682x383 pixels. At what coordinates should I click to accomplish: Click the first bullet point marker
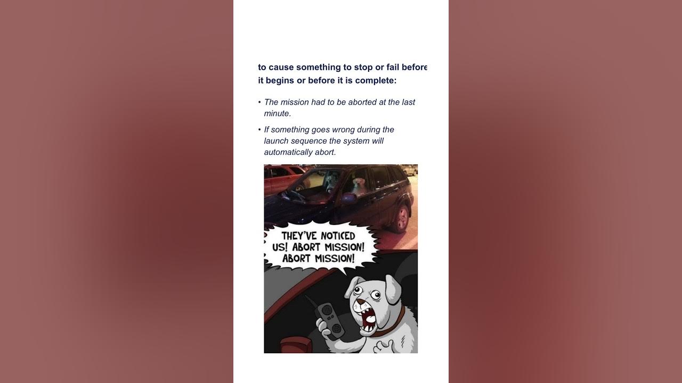(x=259, y=102)
